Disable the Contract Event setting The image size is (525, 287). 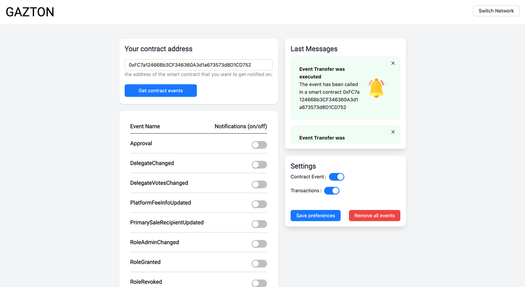pyautogui.click(x=336, y=177)
